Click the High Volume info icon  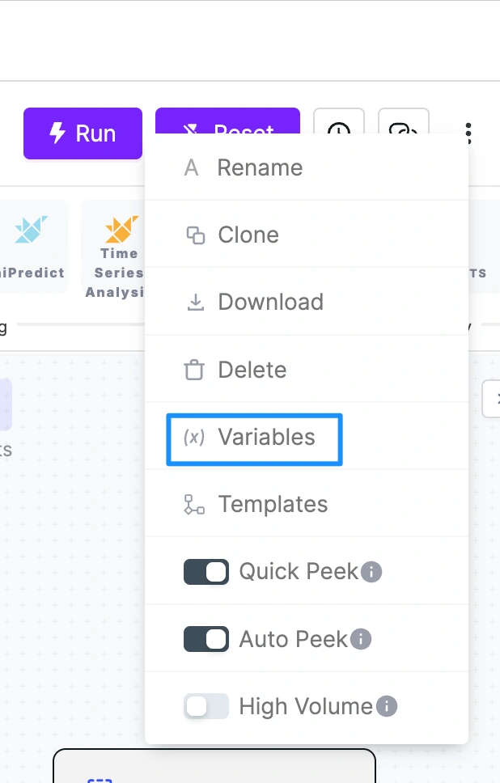point(387,706)
